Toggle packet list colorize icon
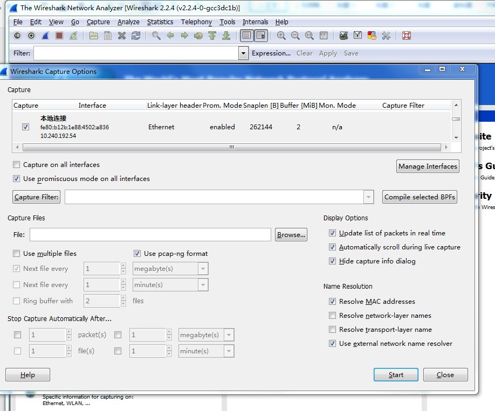 coord(247,36)
